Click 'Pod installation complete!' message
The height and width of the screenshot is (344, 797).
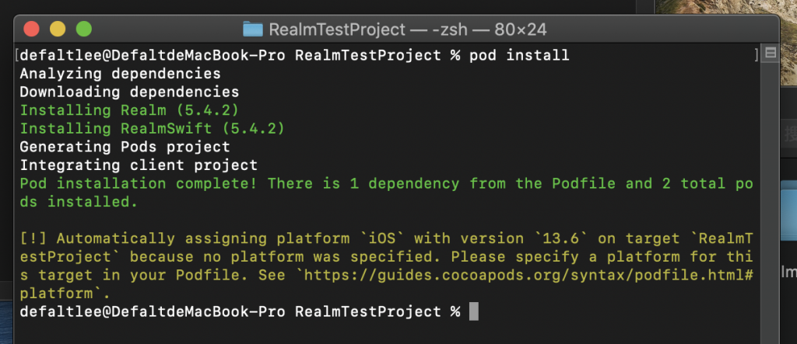tap(139, 184)
